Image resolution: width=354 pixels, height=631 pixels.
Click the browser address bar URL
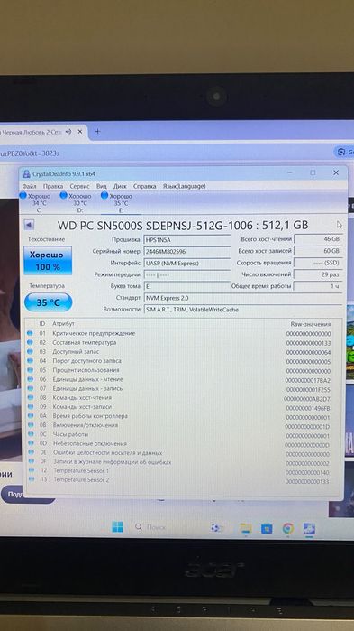click(x=30, y=153)
